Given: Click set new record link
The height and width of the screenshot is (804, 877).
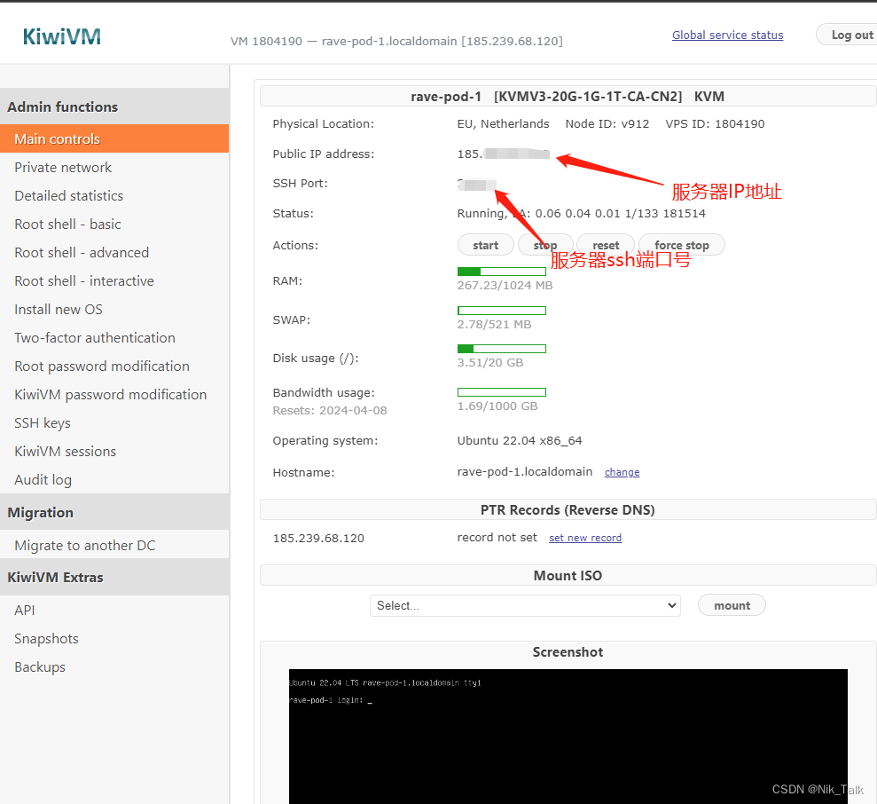Looking at the screenshot, I should click(x=585, y=538).
